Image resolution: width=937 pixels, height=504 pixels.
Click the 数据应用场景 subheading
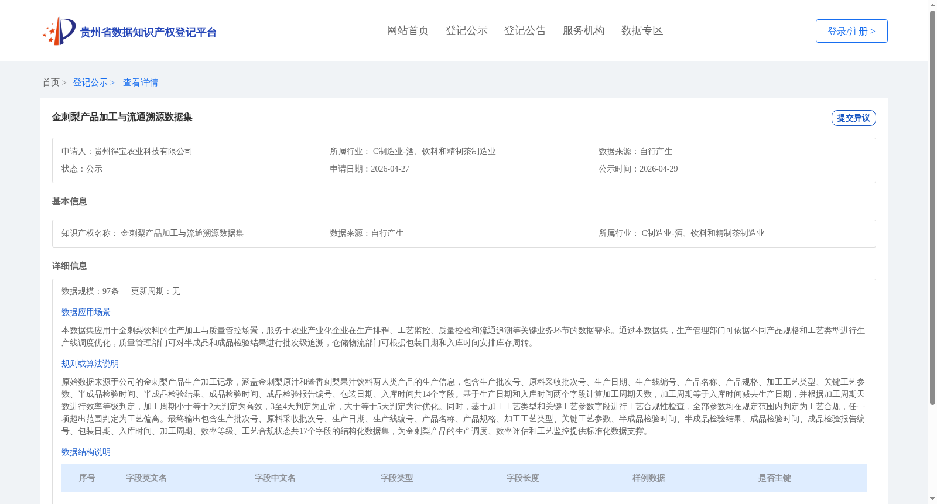tap(86, 312)
